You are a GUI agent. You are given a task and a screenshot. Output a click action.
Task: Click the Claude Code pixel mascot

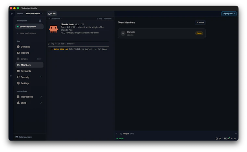[x=53, y=29]
